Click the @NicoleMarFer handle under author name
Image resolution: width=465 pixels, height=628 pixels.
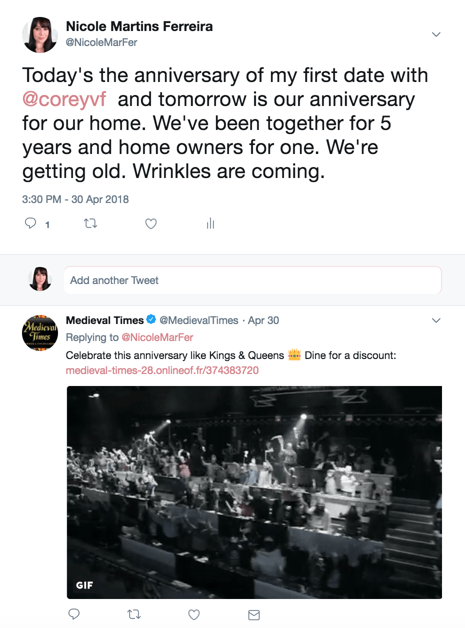tap(101, 42)
